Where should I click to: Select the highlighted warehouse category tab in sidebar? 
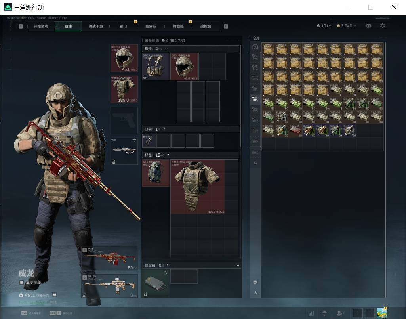[255, 99]
